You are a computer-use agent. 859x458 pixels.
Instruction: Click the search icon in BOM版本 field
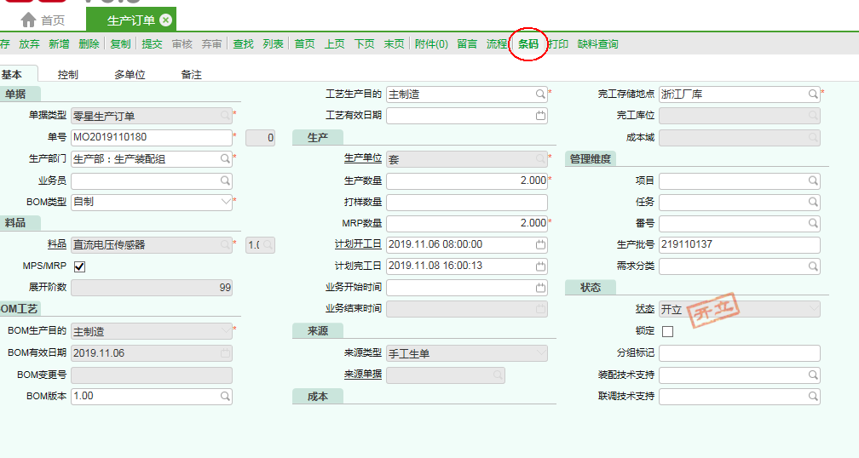tap(225, 396)
